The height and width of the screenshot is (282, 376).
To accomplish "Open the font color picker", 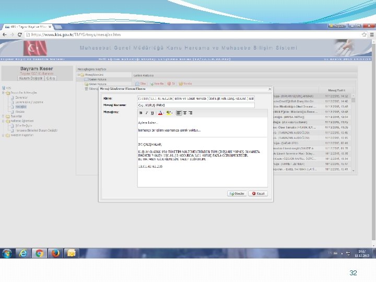I will 161,113.
